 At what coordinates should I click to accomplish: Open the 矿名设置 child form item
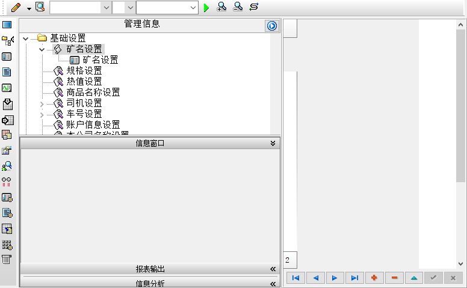click(x=101, y=60)
